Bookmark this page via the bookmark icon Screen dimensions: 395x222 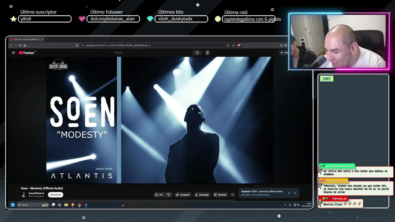tap(77, 45)
